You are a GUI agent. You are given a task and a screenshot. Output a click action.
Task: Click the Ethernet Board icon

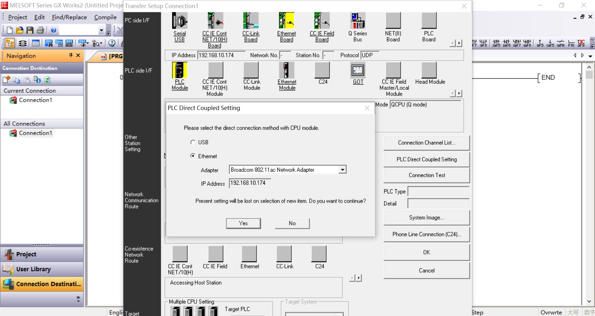pos(286,21)
